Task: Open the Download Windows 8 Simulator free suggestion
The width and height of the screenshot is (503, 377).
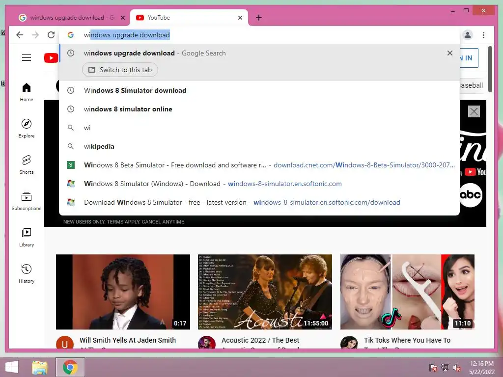Action: [x=259, y=202]
